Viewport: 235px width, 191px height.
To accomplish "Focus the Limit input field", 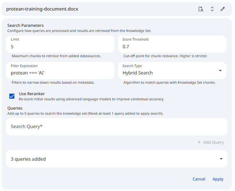I will click(60, 47).
